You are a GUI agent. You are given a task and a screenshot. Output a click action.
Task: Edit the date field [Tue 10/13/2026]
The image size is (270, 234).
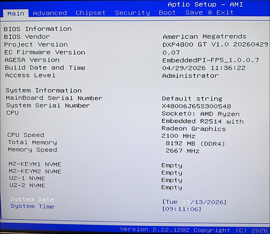tap(194, 202)
